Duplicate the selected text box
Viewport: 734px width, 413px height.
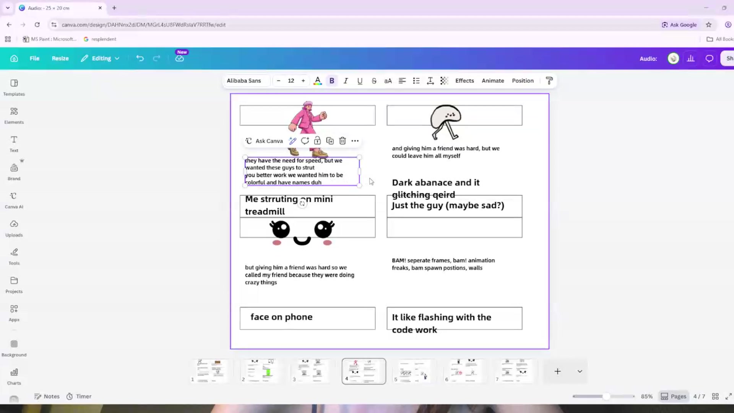330,141
